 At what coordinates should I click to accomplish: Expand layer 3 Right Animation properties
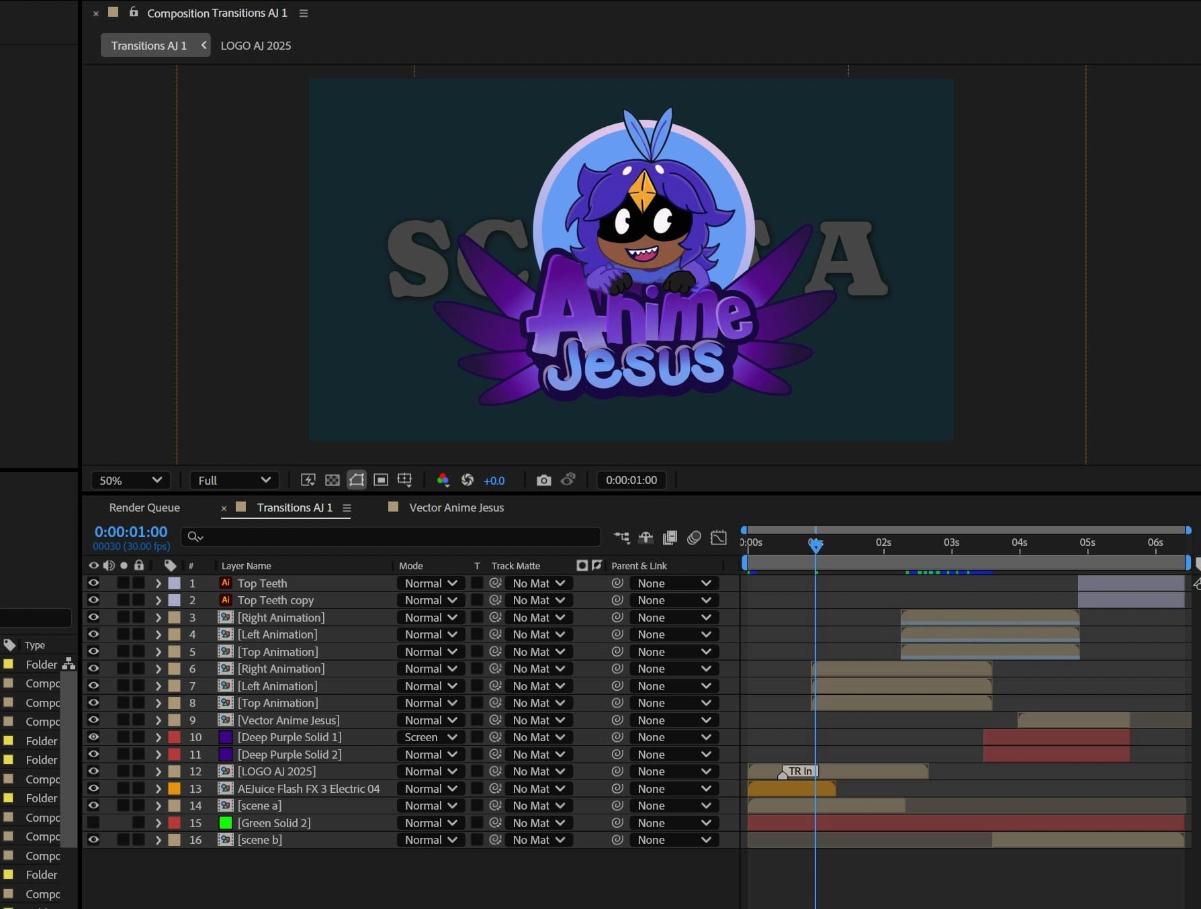159,617
